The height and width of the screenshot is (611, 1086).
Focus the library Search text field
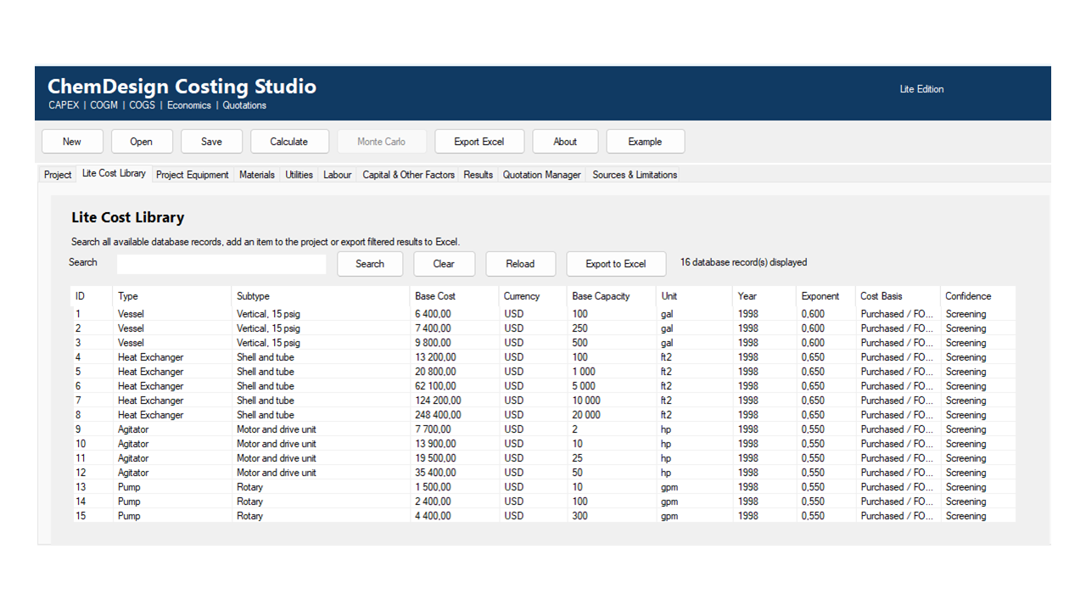(x=221, y=264)
